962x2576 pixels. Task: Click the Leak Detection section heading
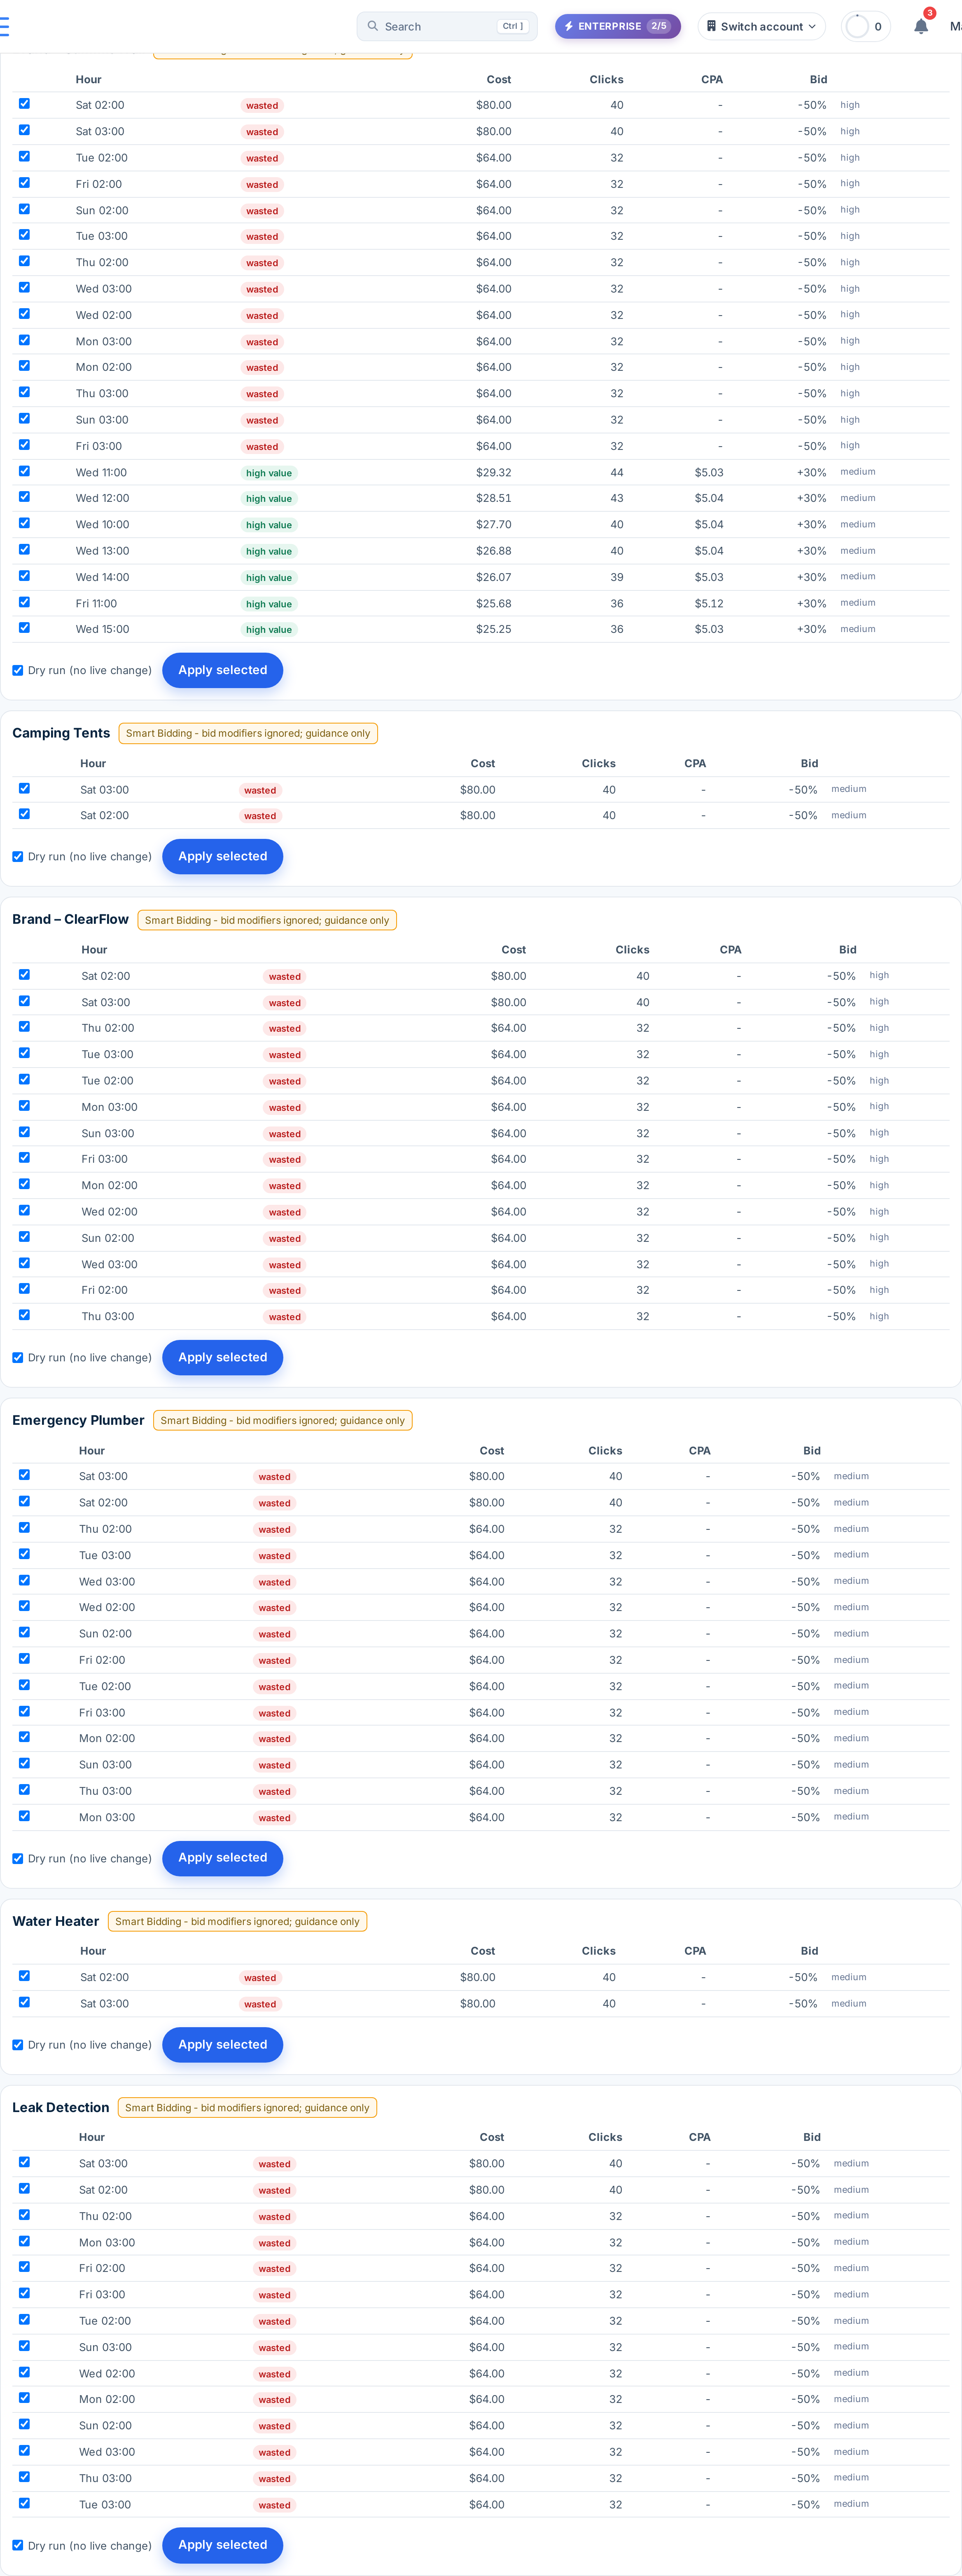point(61,2107)
